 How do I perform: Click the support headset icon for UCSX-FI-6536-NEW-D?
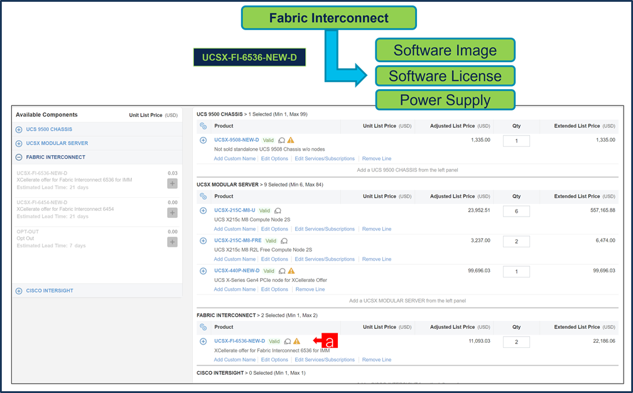click(288, 342)
